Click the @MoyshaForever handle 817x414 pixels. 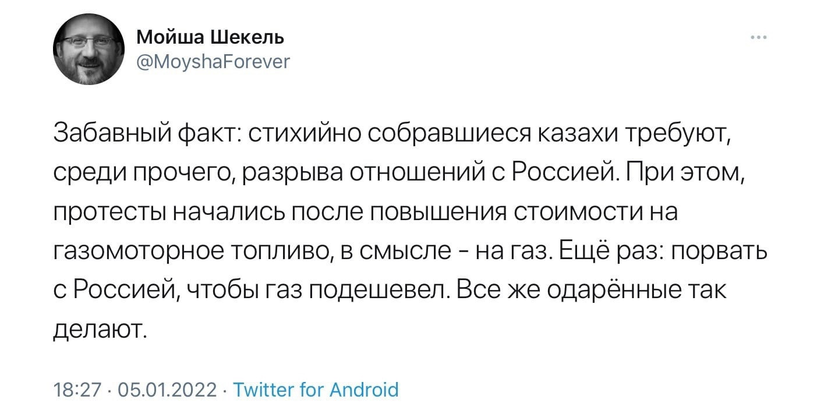[213, 61]
